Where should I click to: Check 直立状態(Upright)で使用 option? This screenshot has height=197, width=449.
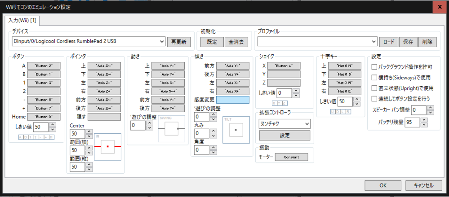(375, 88)
